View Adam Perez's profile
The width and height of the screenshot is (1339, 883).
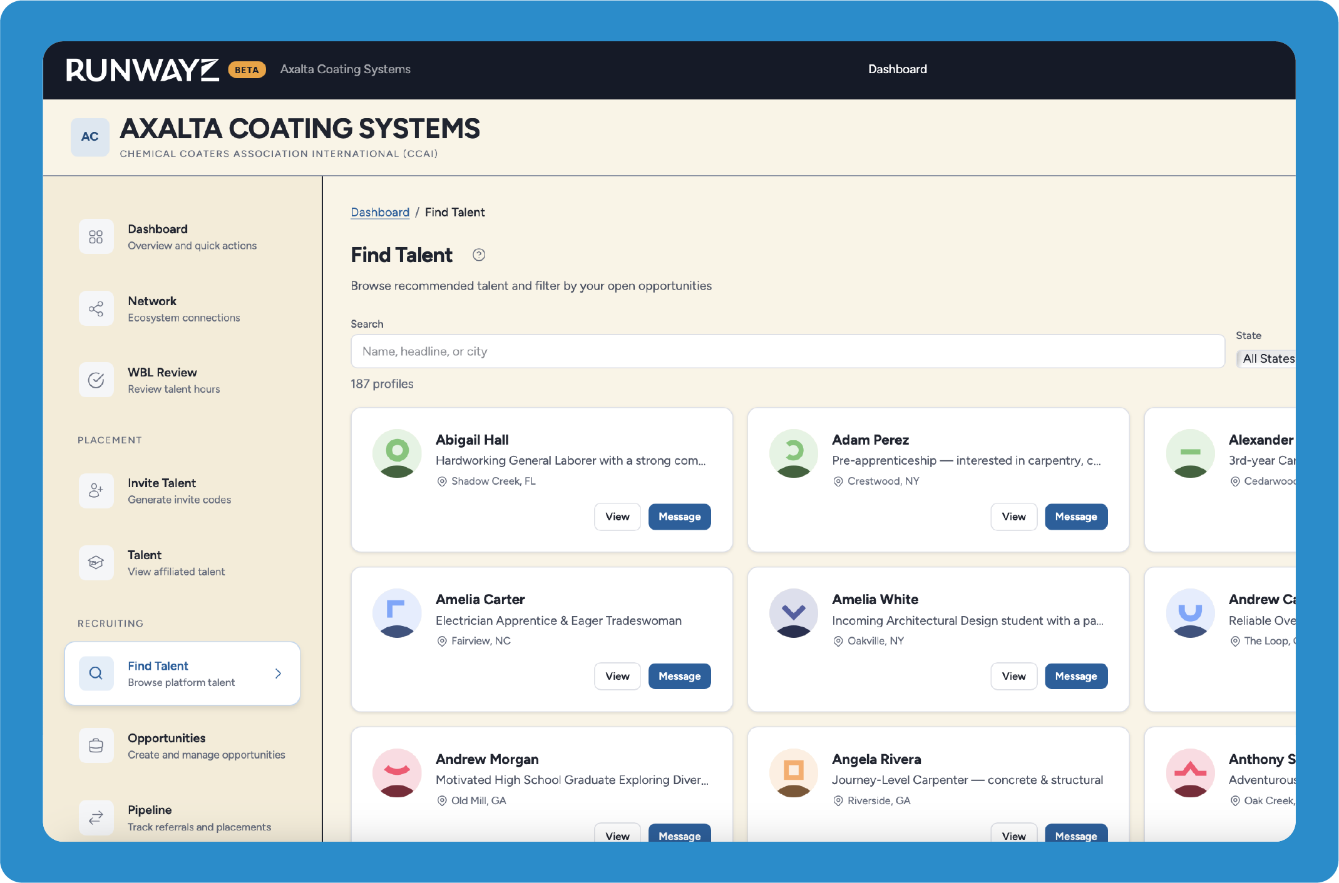[x=1013, y=517]
